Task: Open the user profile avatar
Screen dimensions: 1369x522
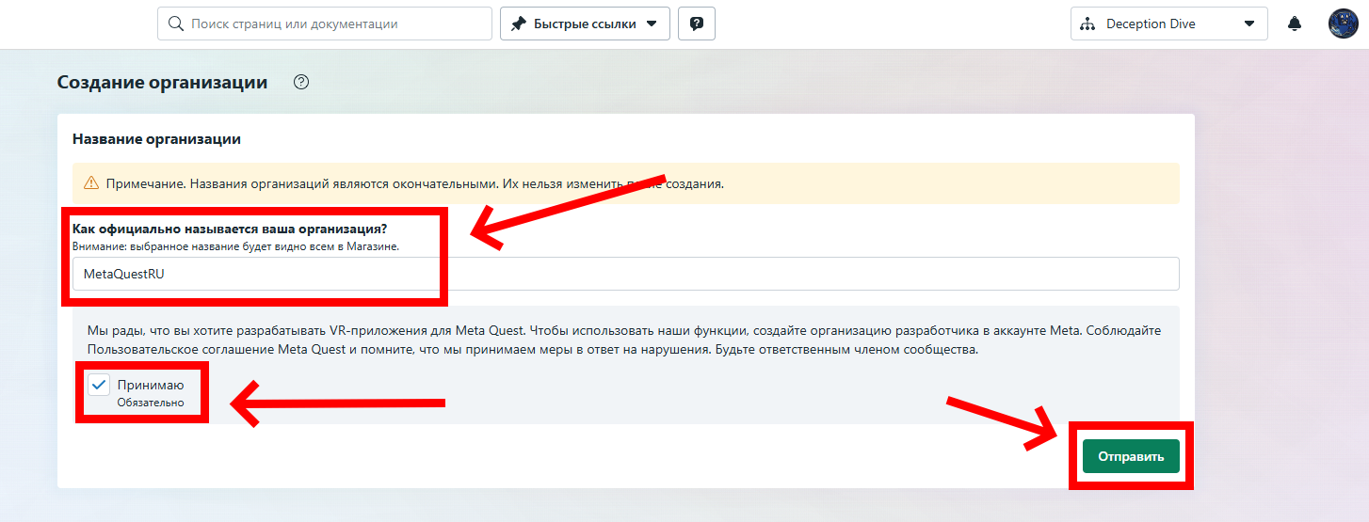Action: coord(1343,24)
